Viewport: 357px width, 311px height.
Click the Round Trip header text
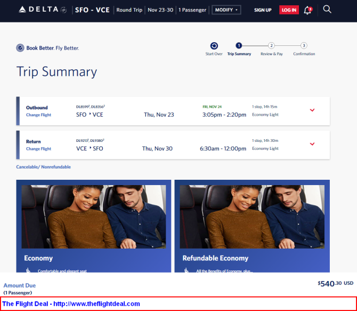129,10
